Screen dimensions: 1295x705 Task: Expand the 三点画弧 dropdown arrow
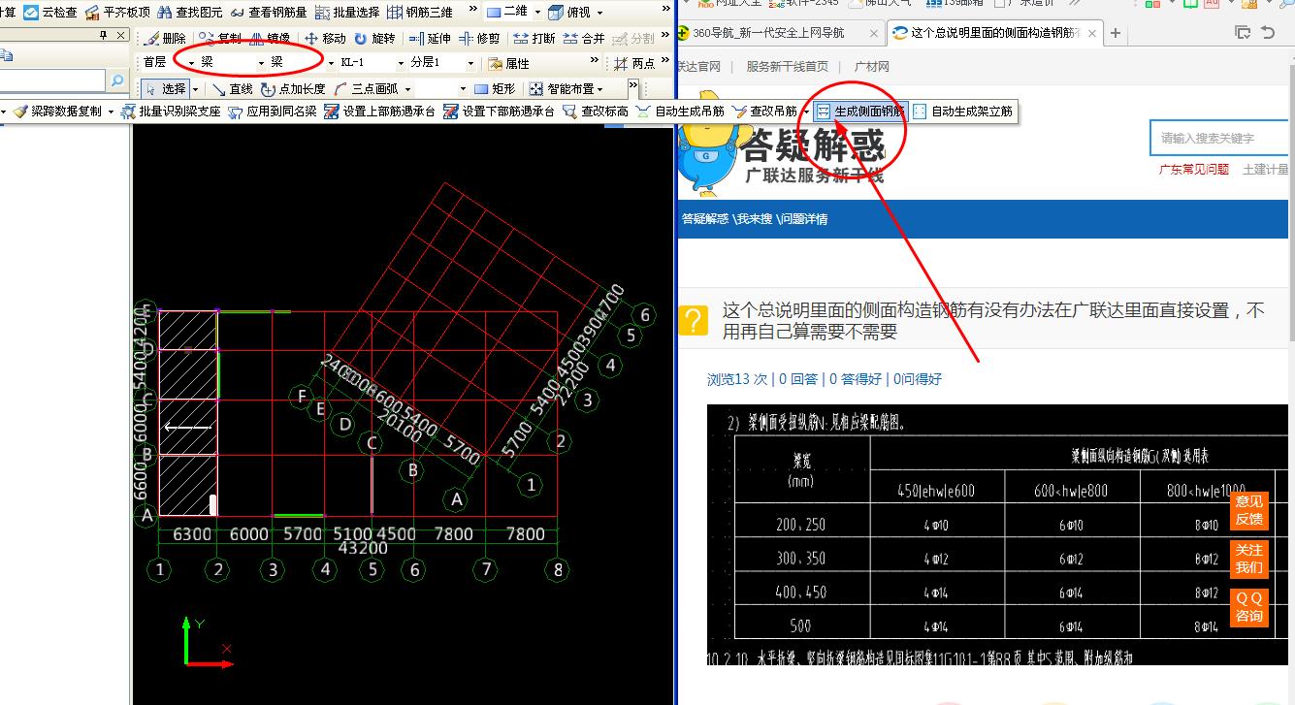407,89
